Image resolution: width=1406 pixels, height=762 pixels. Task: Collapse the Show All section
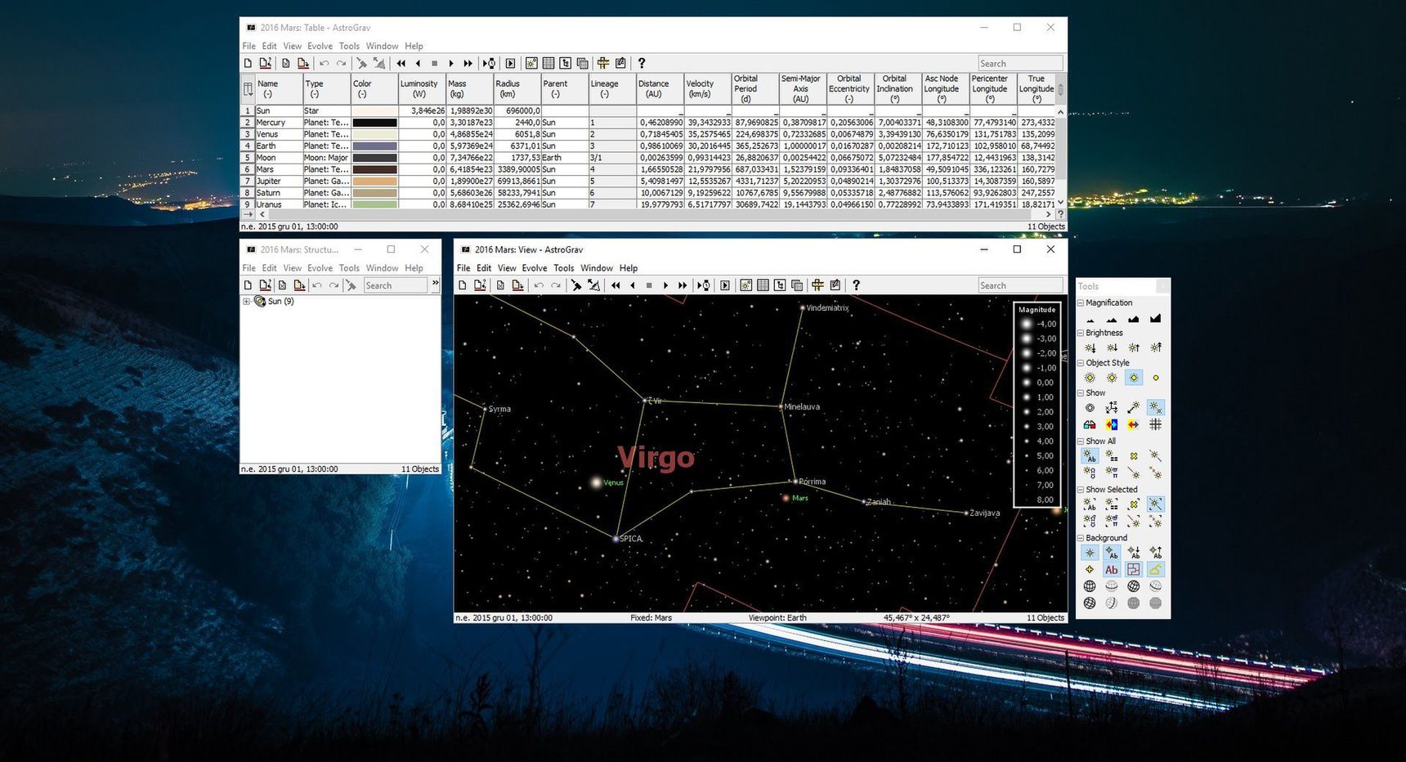1080,442
